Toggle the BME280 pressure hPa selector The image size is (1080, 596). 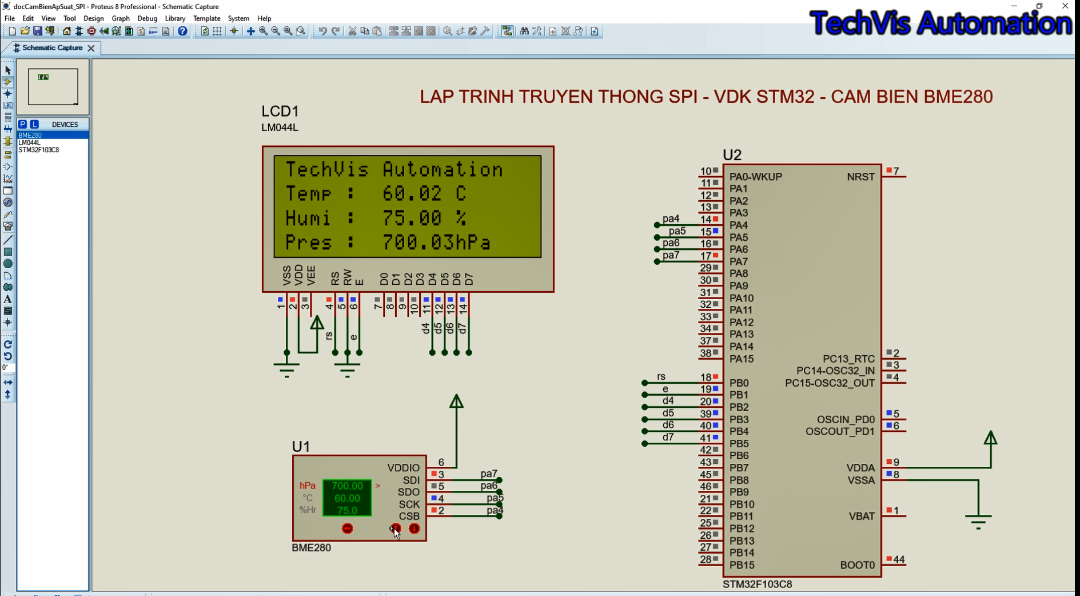(x=308, y=486)
